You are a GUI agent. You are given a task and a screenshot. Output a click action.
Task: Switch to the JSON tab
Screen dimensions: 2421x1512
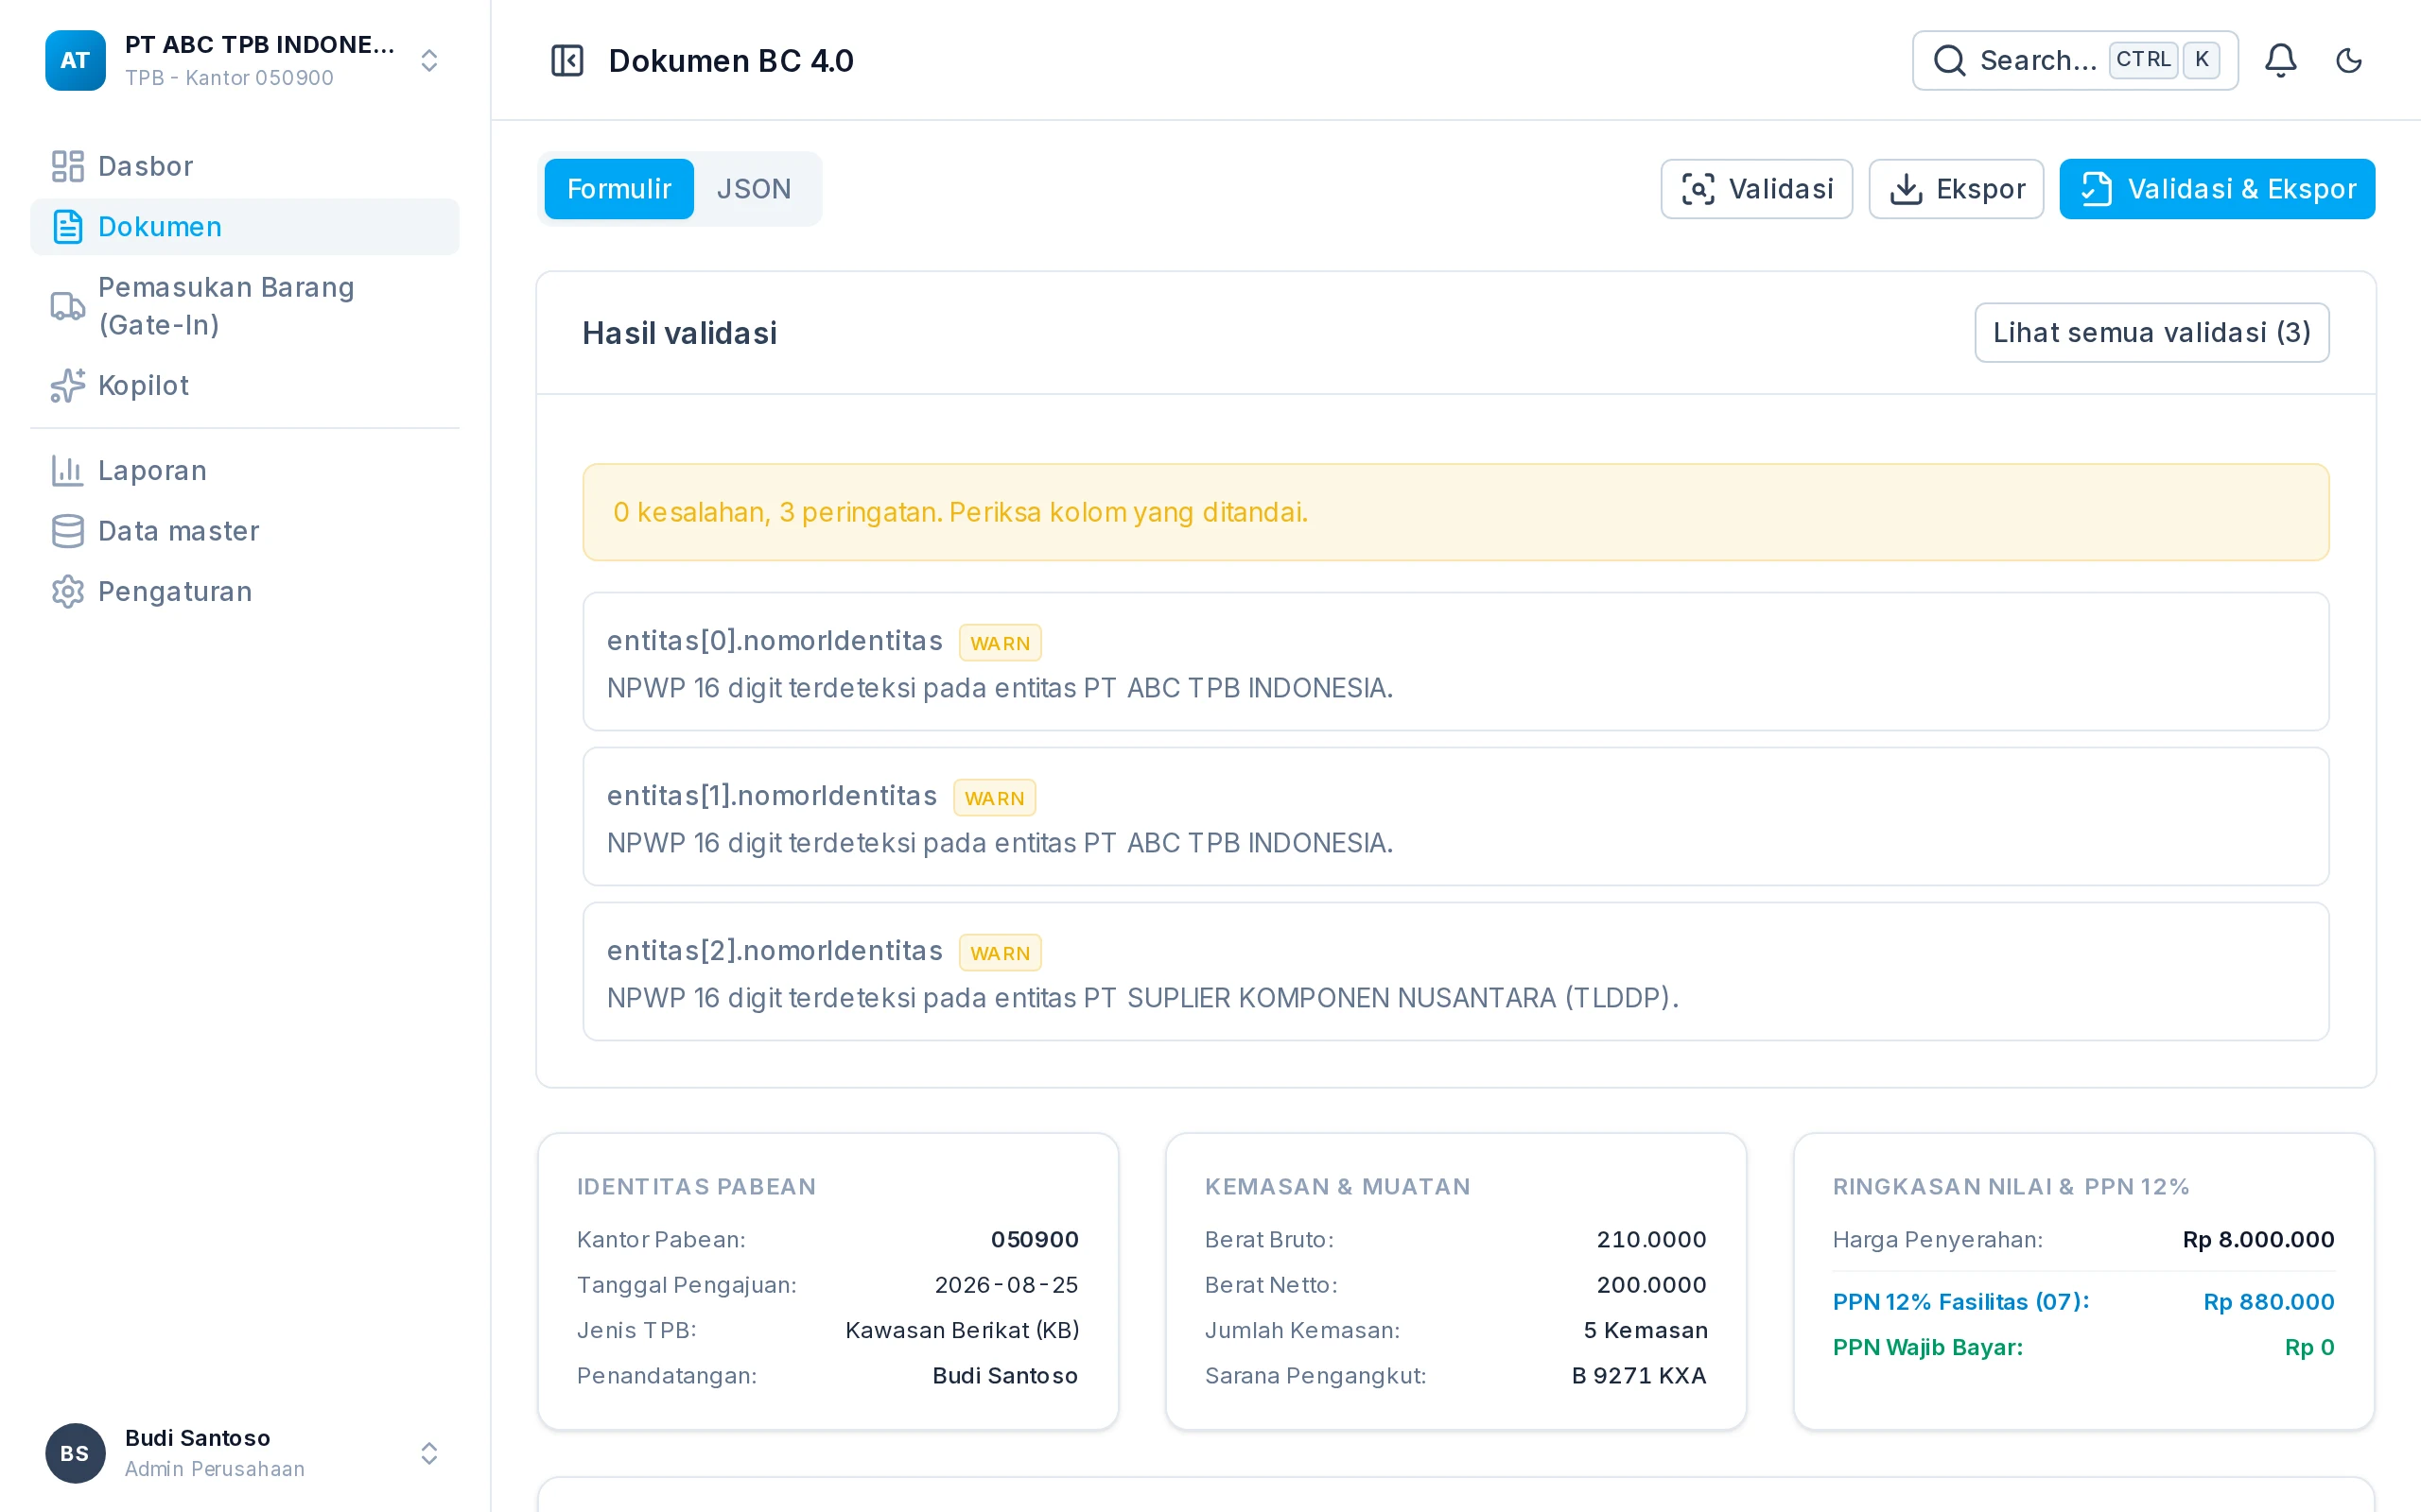(754, 189)
